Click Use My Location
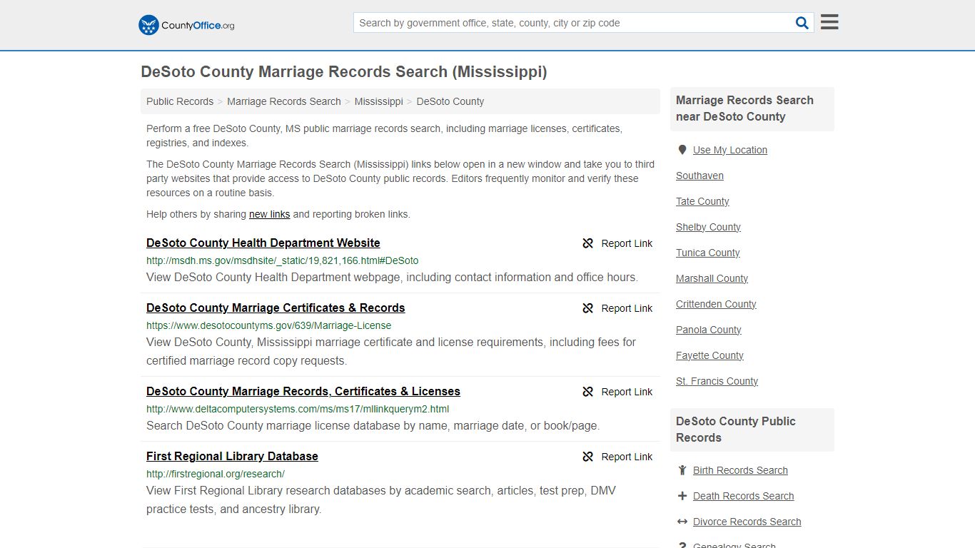The width and height of the screenshot is (975, 548). coord(730,150)
